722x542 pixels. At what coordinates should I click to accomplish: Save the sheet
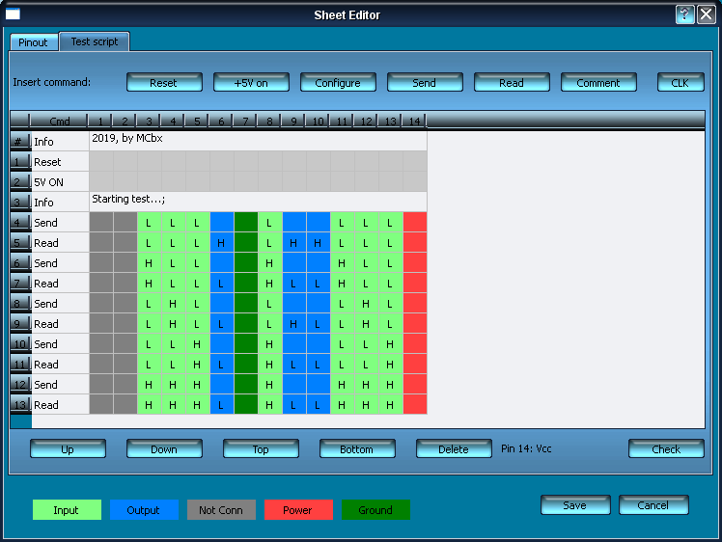[x=575, y=505]
